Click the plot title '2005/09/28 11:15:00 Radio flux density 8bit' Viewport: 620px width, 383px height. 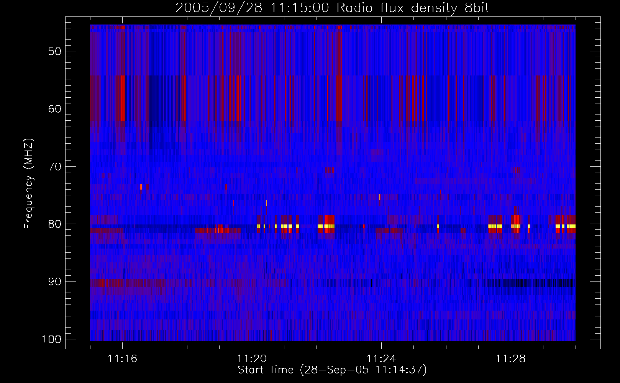[332, 8]
